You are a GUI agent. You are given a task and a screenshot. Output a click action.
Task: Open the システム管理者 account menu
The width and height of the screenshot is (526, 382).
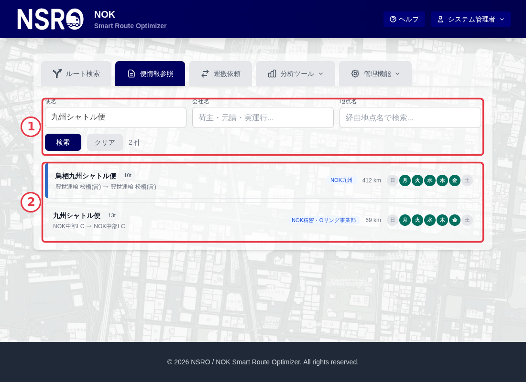click(x=471, y=19)
